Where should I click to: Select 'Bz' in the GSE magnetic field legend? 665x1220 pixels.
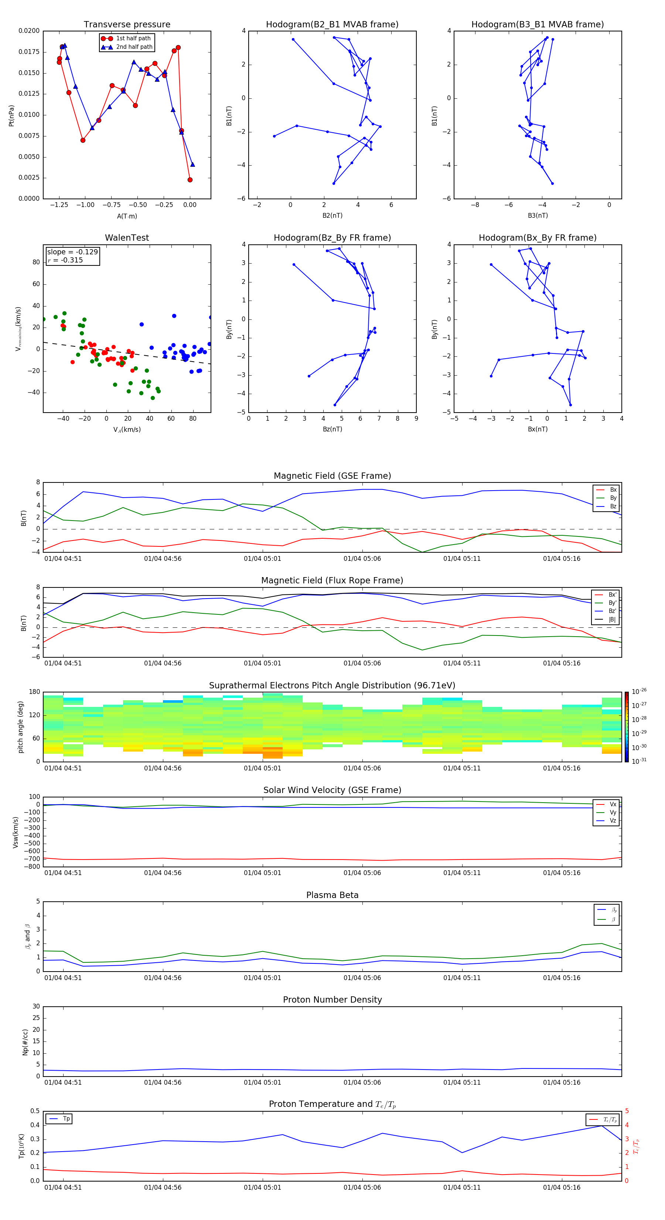coord(606,506)
